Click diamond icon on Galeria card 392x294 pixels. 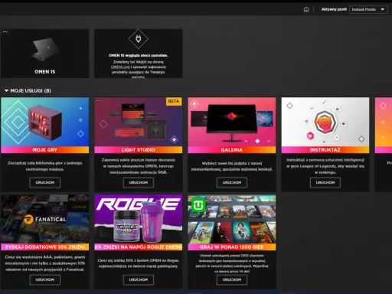pos(194,104)
